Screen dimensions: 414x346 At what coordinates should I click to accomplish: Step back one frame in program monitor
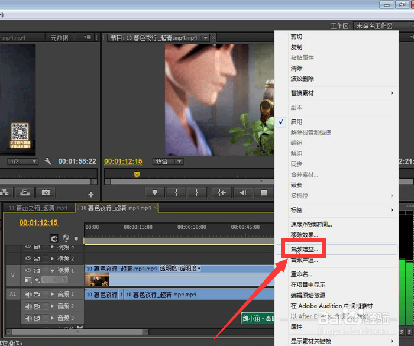243,193
